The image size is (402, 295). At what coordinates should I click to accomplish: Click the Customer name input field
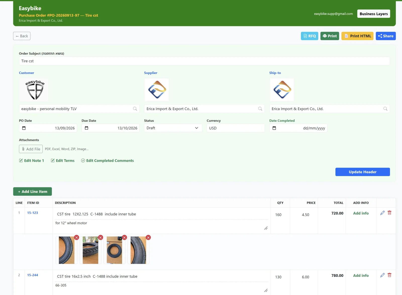(x=79, y=109)
